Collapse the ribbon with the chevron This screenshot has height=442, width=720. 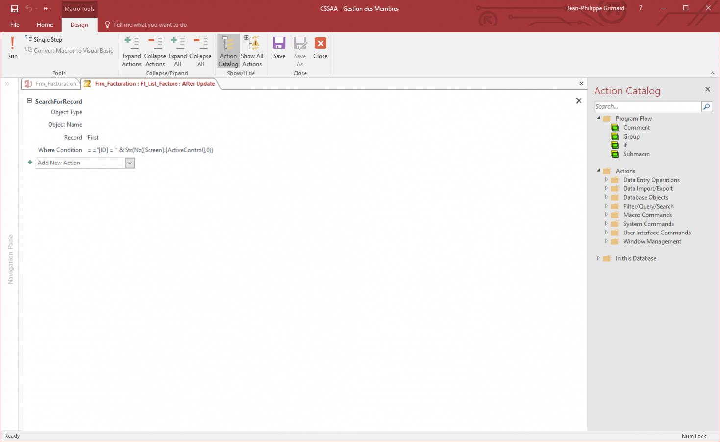712,73
